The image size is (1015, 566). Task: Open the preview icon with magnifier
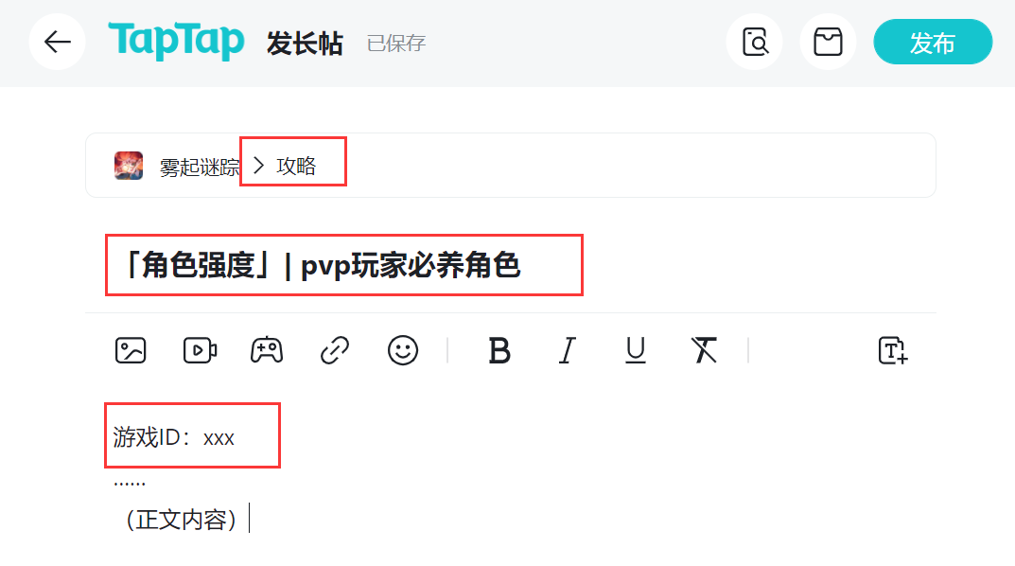[754, 42]
